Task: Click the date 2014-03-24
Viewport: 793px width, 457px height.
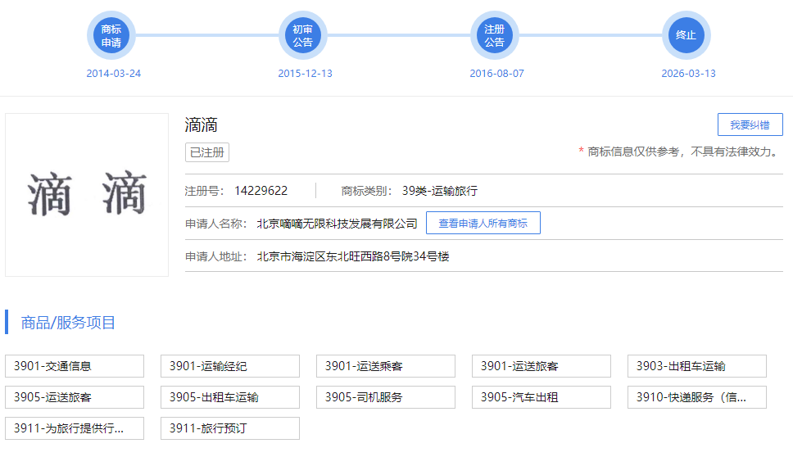Action: pos(113,74)
